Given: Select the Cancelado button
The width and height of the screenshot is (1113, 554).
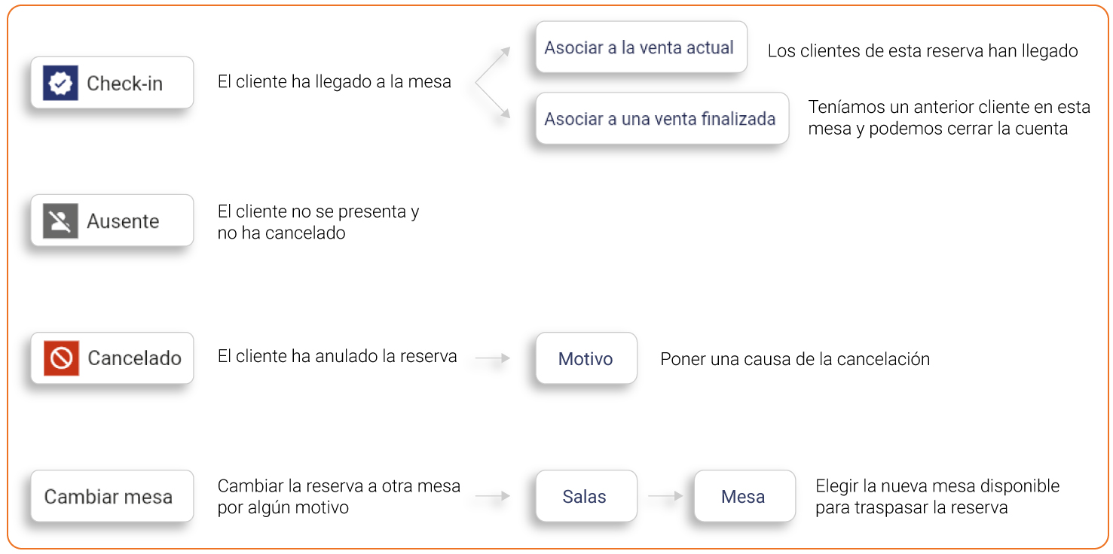Looking at the screenshot, I should point(112,358).
